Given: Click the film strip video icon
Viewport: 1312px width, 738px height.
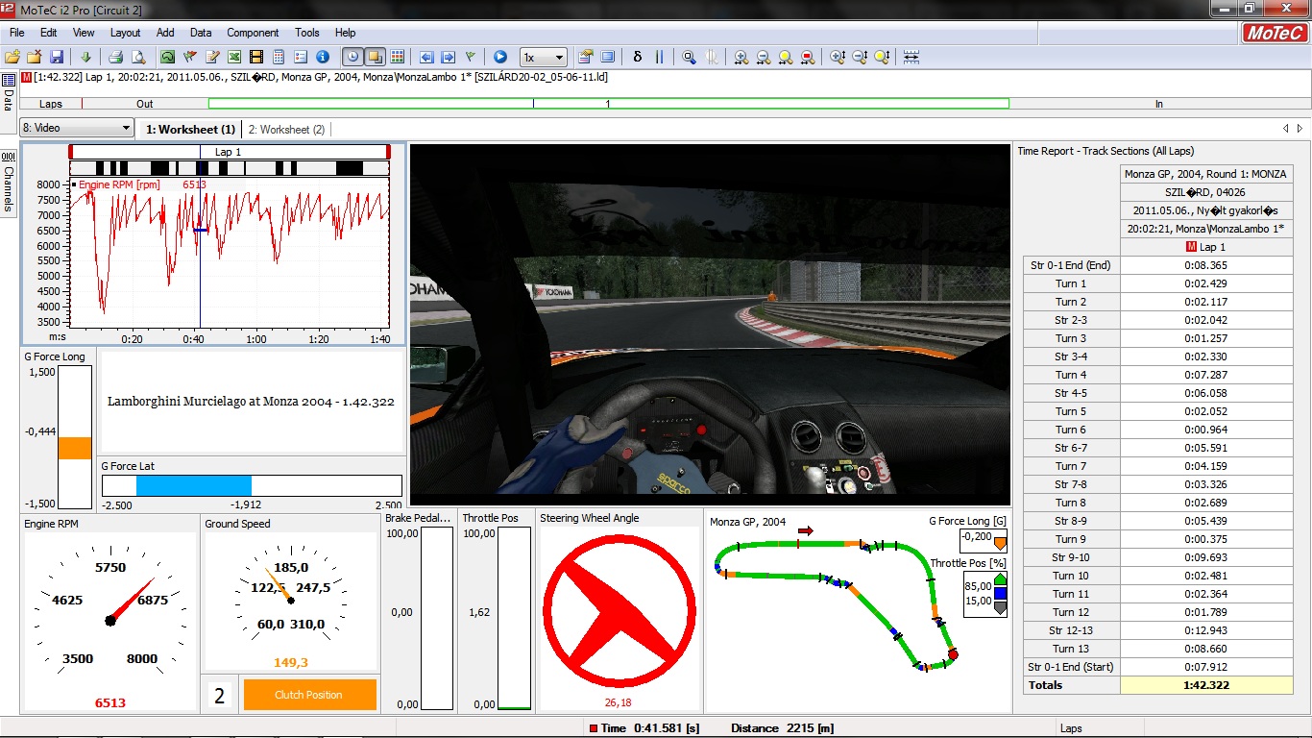Looking at the screenshot, I should point(256,57).
